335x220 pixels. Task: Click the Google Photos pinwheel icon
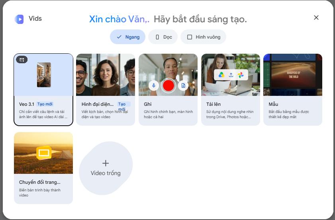[x=241, y=75]
